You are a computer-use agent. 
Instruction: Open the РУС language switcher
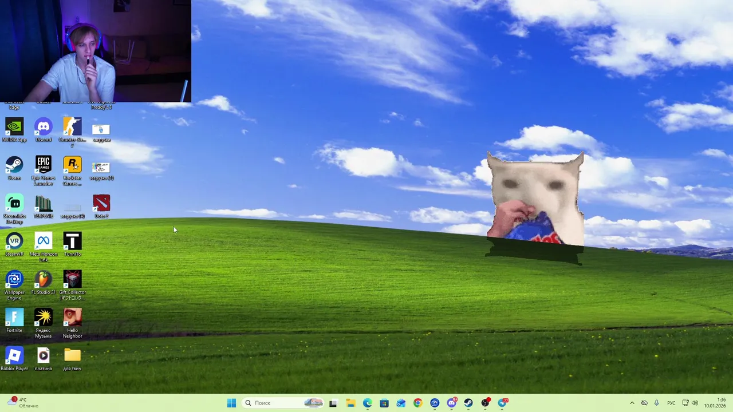(x=671, y=403)
